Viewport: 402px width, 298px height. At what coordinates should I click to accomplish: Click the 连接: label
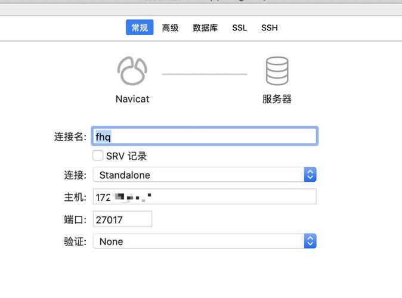[x=75, y=175]
